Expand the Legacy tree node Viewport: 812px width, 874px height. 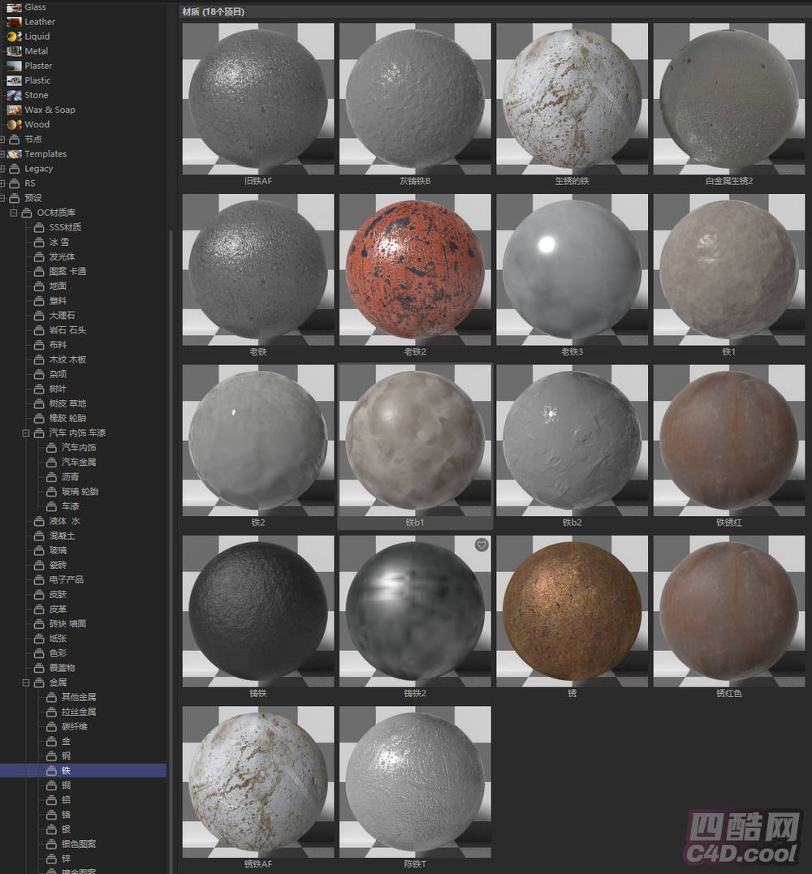tap(3, 169)
